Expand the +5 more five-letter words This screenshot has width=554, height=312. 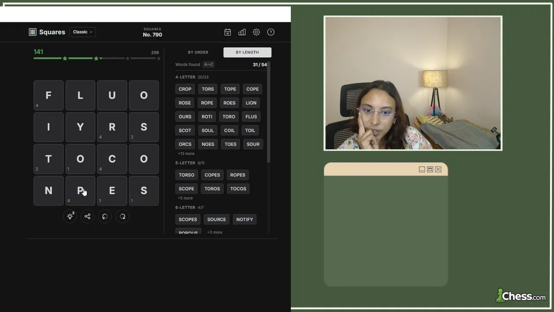(185, 198)
